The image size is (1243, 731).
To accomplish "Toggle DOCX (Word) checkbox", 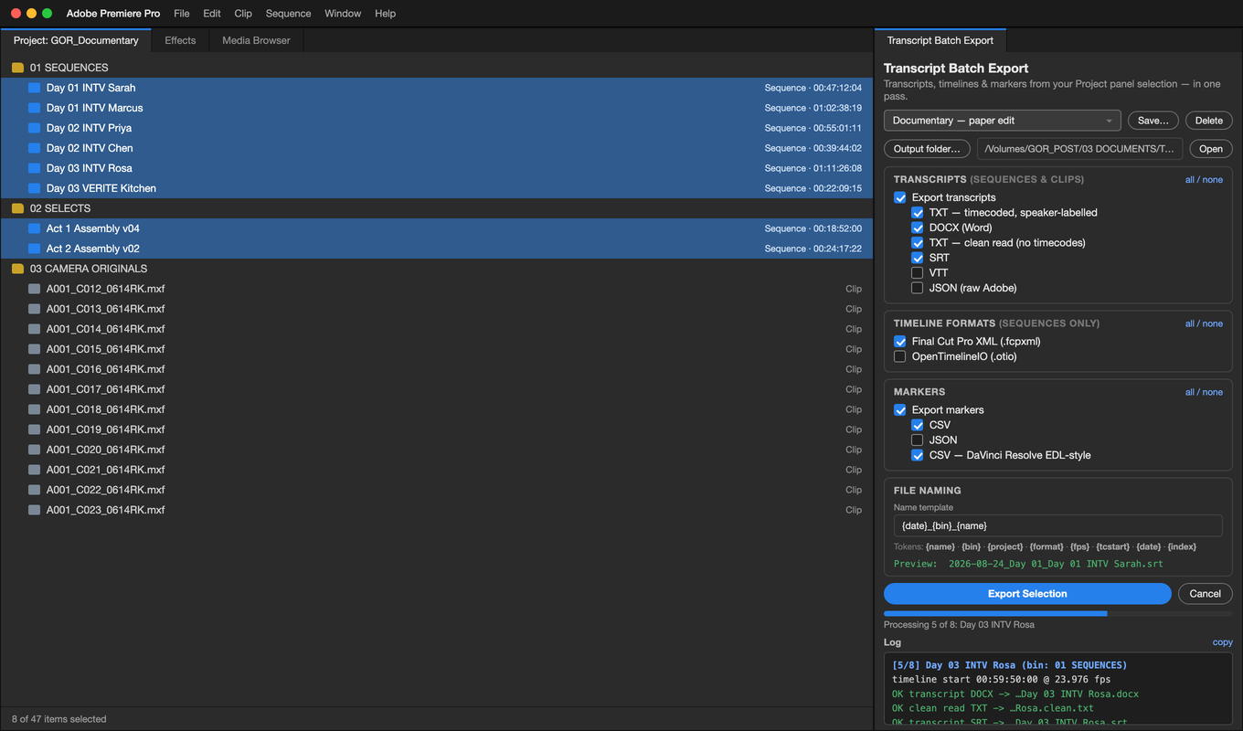I will [918, 228].
